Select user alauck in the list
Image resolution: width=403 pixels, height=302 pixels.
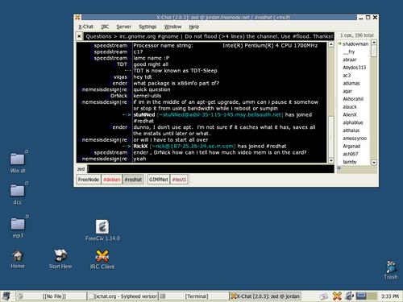click(x=350, y=107)
